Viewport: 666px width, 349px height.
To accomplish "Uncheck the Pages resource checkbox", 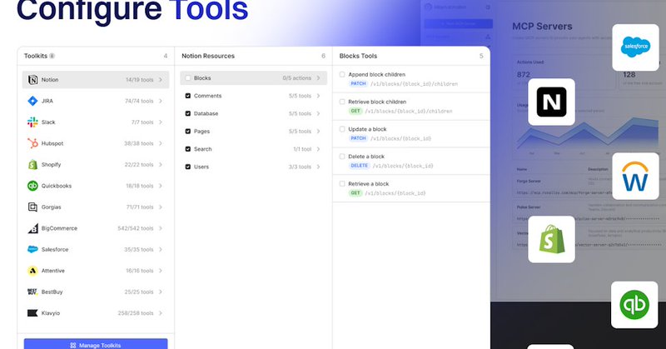I will [188, 132].
